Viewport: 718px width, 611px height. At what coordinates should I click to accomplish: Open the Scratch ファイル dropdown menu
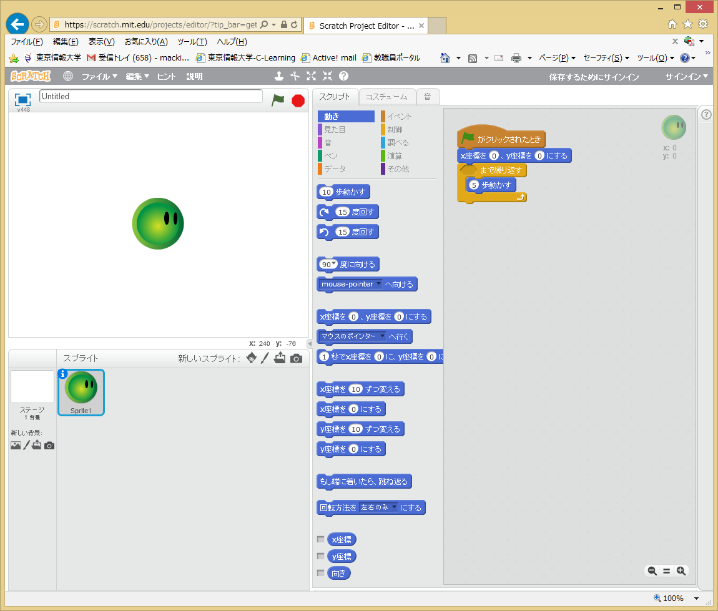(x=99, y=76)
